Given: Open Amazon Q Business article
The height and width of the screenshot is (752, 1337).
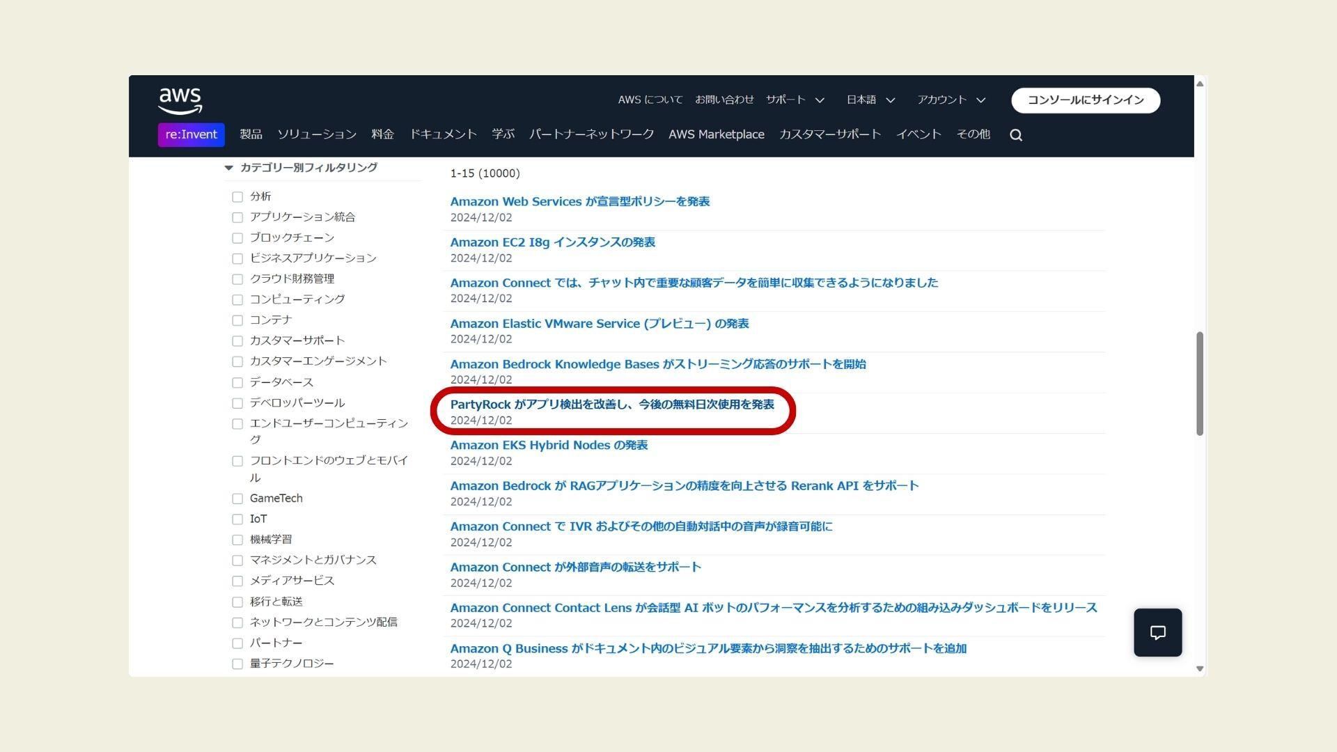Looking at the screenshot, I should (708, 649).
